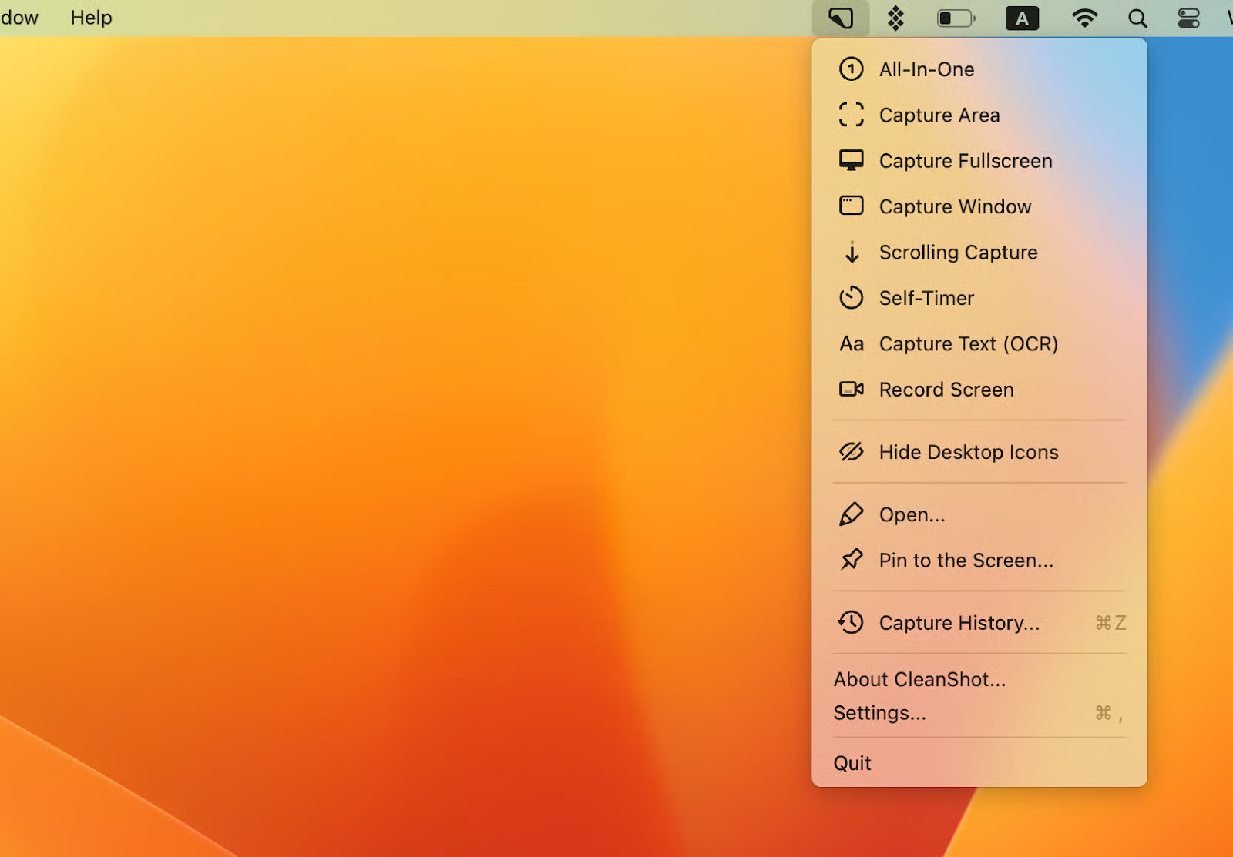The width and height of the screenshot is (1233, 857).
Task: Select Capture Fullscreen from the menu
Action: click(x=965, y=161)
